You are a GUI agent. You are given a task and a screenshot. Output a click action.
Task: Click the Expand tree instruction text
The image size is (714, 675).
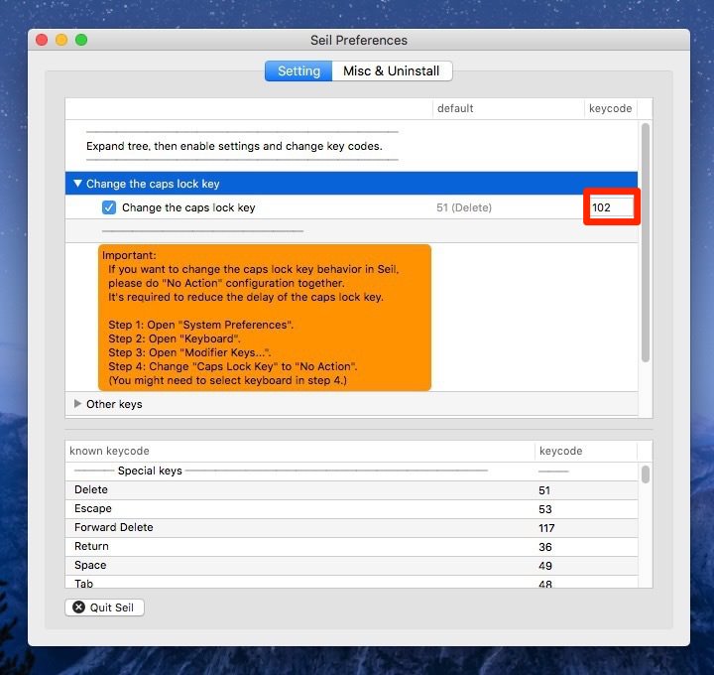click(234, 146)
